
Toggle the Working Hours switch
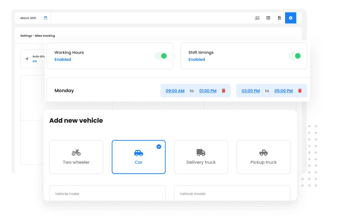tap(161, 56)
